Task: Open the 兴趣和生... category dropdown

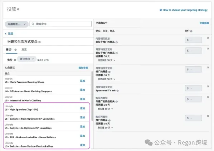Action: [17, 24]
